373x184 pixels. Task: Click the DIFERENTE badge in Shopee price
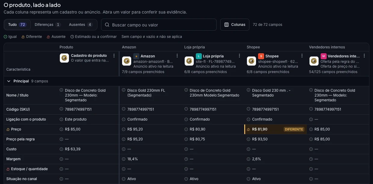click(x=294, y=129)
